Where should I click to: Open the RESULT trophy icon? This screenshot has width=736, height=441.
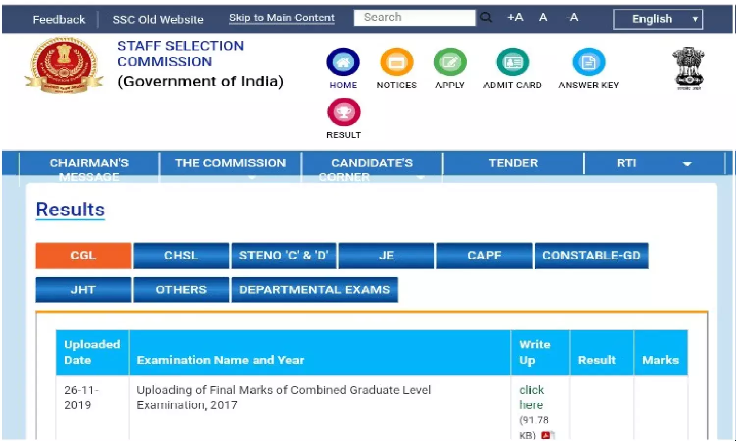pyautogui.click(x=343, y=112)
